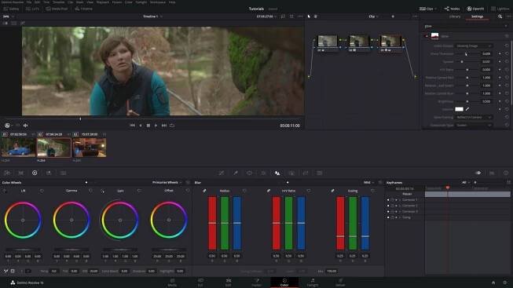Viewport: 513px width, 288px height.
Task: Open the Info palette icon
Action: (506, 173)
